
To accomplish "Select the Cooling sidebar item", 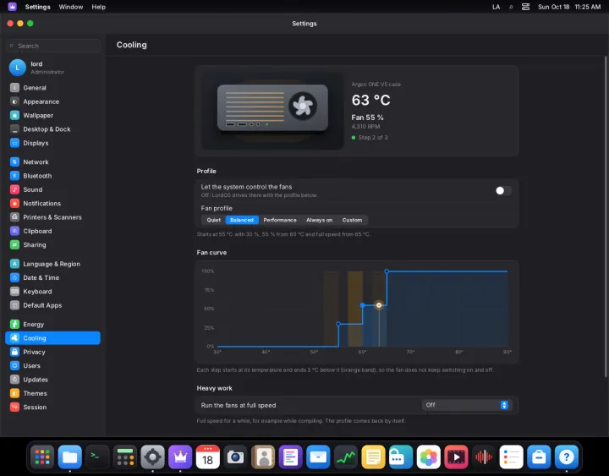I will 52,338.
